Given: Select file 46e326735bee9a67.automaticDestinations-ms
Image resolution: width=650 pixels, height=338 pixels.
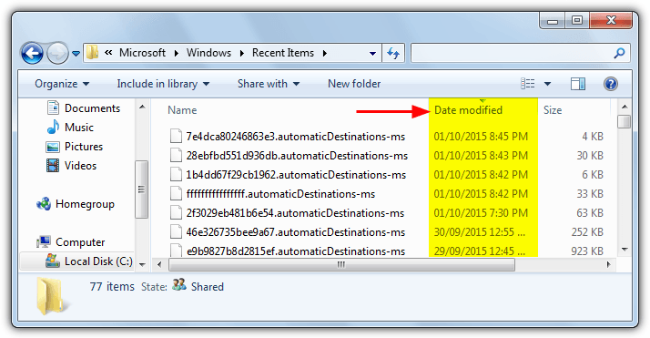Looking at the screenshot, I should pyautogui.click(x=296, y=231).
